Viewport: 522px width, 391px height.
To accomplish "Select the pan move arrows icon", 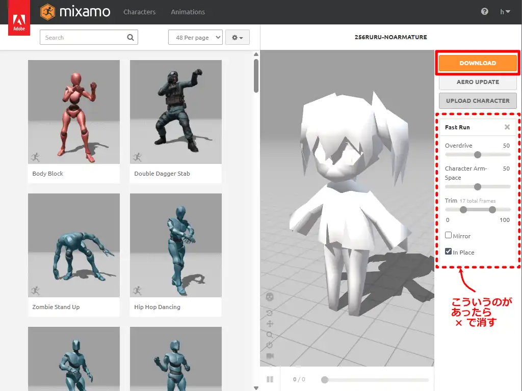I will 270,324.
